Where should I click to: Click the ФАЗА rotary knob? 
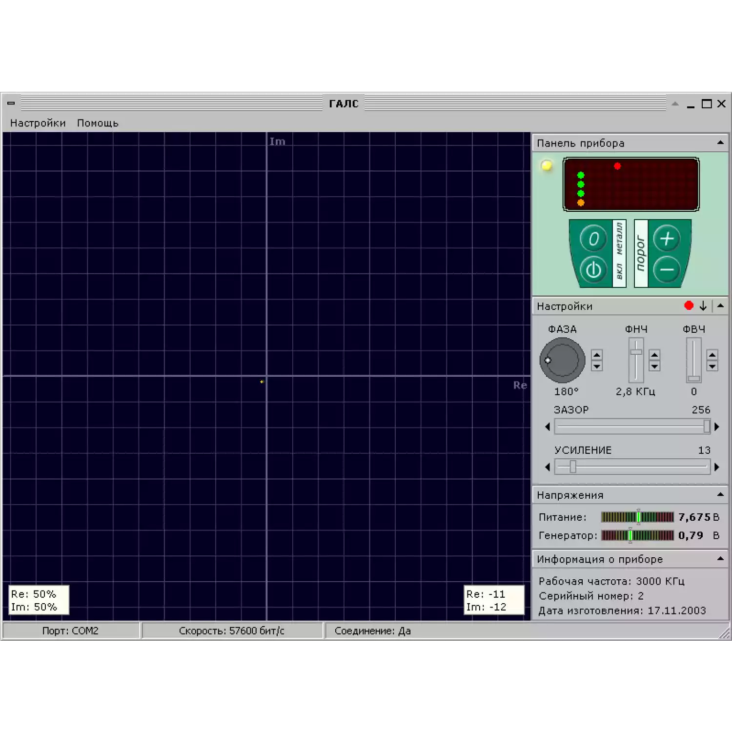pyautogui.click(x=562, y=360)
